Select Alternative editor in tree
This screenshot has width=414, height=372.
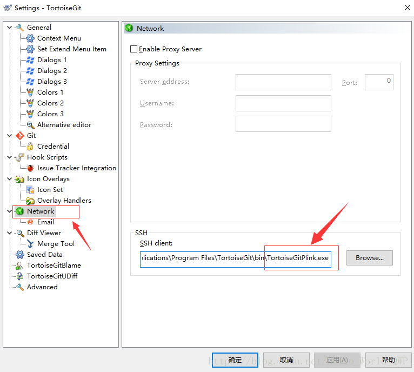(64, 125)
